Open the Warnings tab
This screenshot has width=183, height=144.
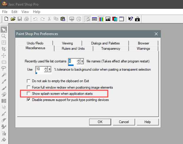[x=143, y=49]
